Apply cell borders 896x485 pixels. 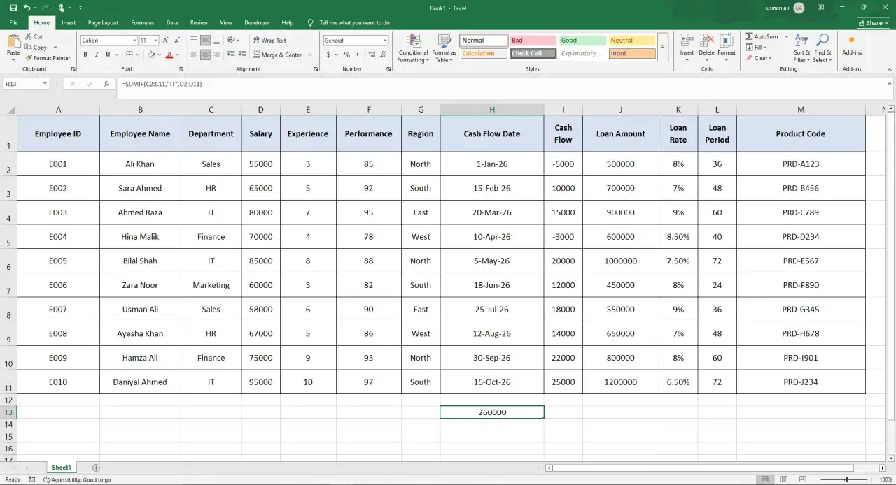(129, 55)
